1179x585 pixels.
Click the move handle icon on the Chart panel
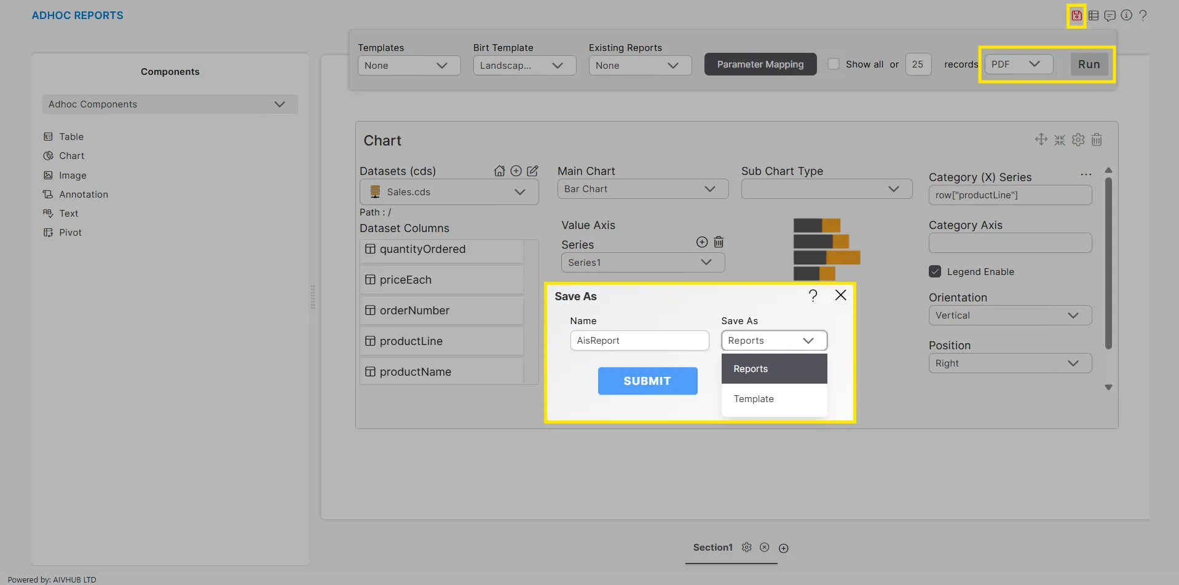click(1041, 140)
